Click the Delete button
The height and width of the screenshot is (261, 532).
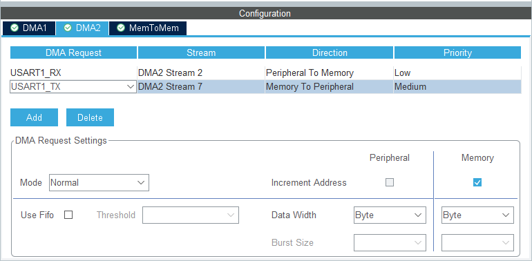click(90, 117)
